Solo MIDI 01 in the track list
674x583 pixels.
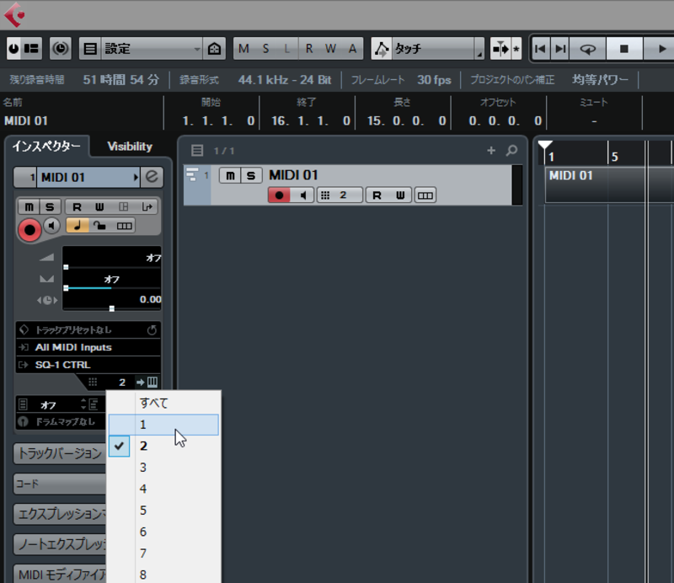coord(251,175)
